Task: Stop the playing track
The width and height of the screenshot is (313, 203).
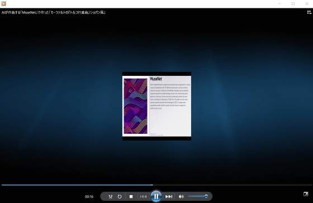Action: click(131, 197)
